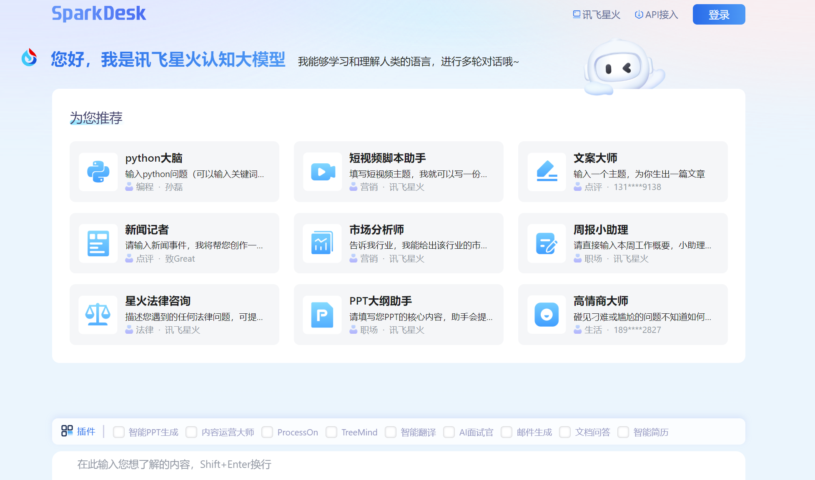
Task: Open the 新闻记者 card title
Action: [147, 230]
